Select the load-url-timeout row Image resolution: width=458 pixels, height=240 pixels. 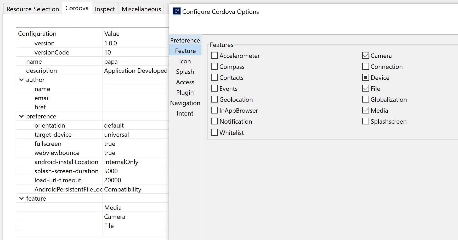(x=93, y=180)
